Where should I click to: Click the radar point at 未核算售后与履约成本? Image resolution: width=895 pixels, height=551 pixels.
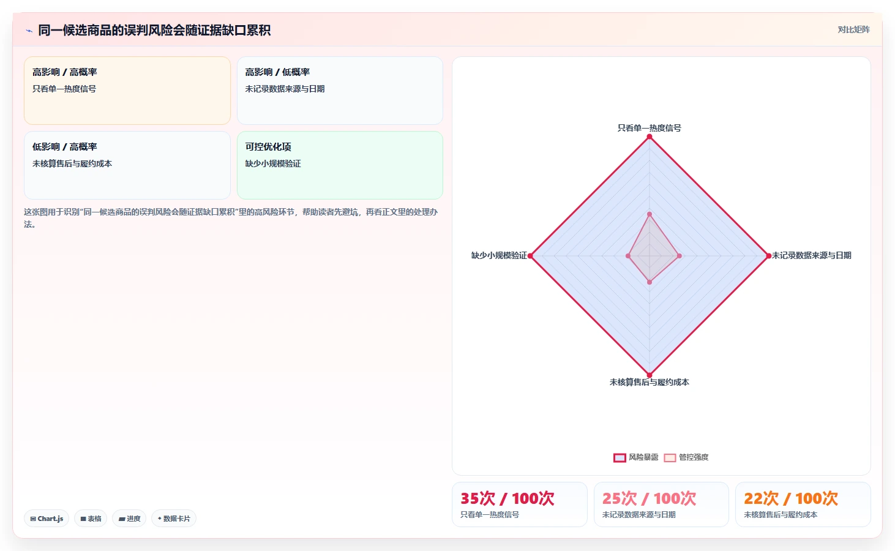point(650,375)
